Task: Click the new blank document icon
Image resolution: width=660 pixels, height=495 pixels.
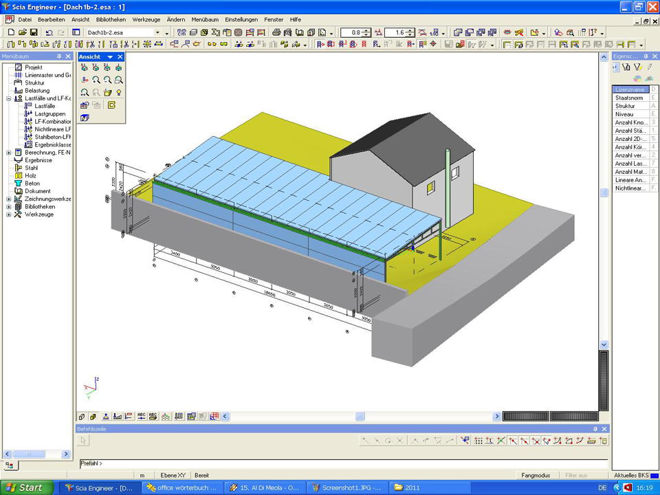Action: click(x=11, y=32)
